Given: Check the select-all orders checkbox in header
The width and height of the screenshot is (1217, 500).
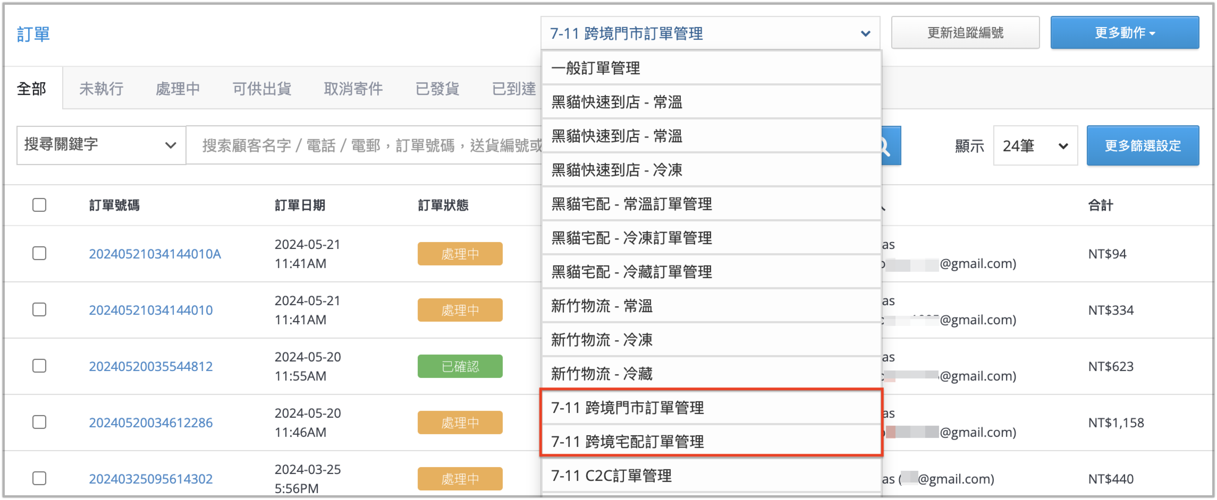Looking at the screenshot, I should pos(39,205).
